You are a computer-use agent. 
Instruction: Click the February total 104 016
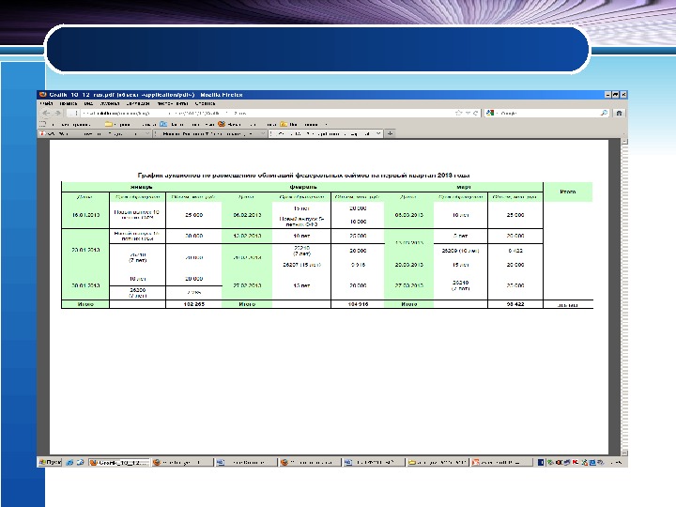click(x=358, y=304)
